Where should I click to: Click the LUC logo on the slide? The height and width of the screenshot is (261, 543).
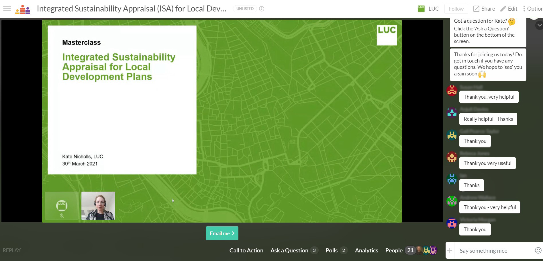tap(387, 35)
